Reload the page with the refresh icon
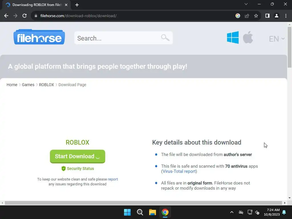Screen dimensions: 292x219 25,16
